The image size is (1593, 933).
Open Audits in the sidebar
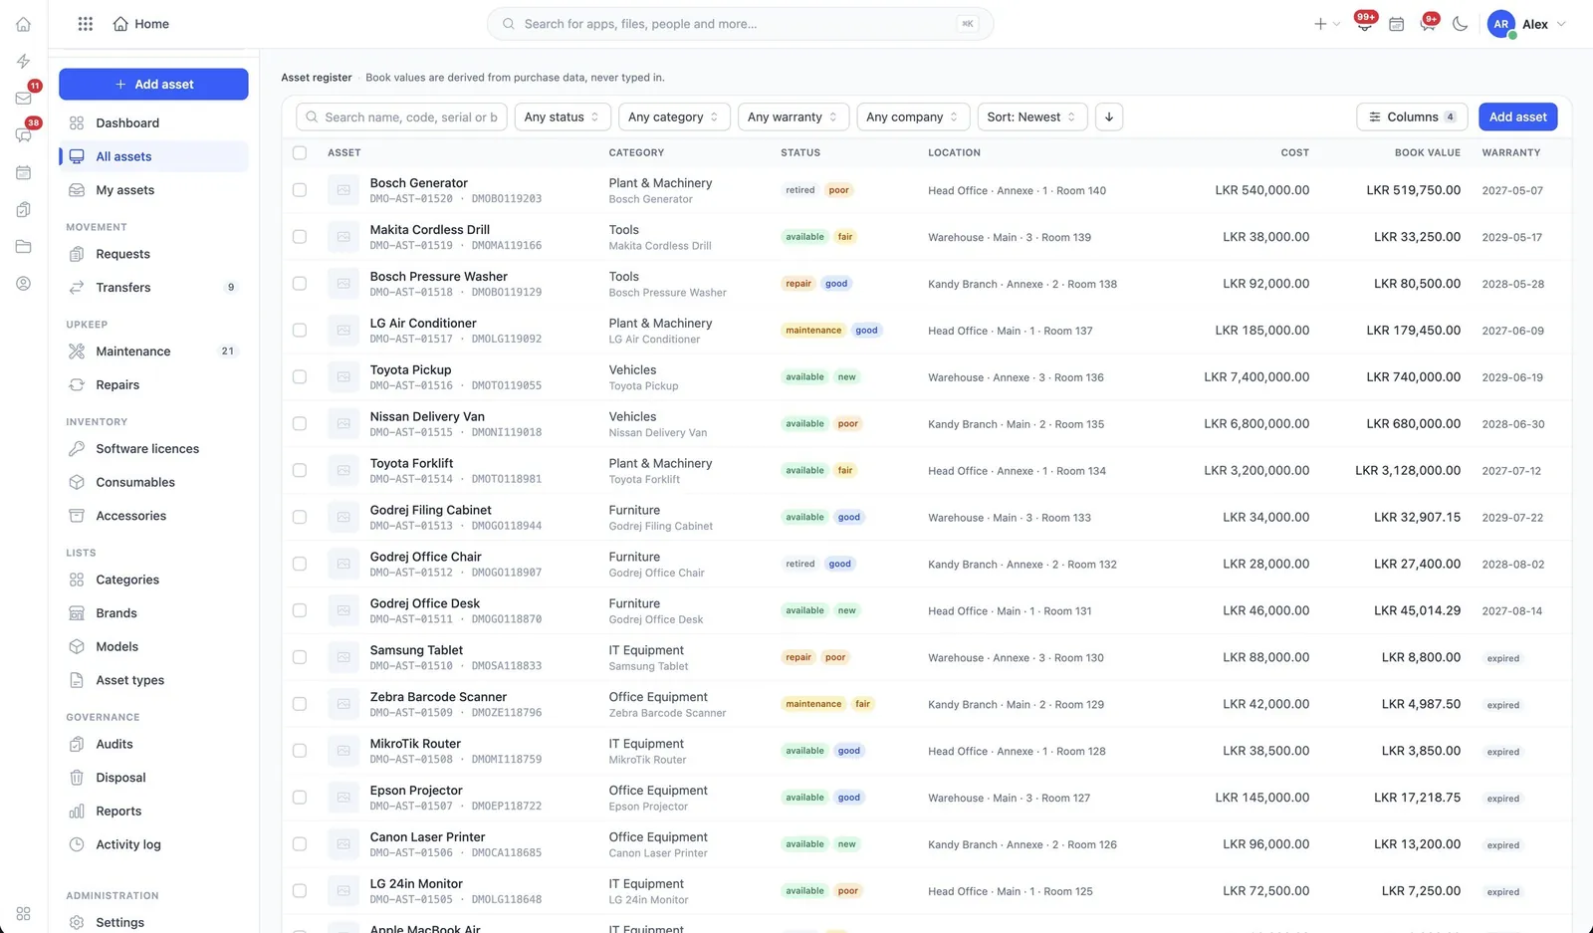[x=153, y=744]
